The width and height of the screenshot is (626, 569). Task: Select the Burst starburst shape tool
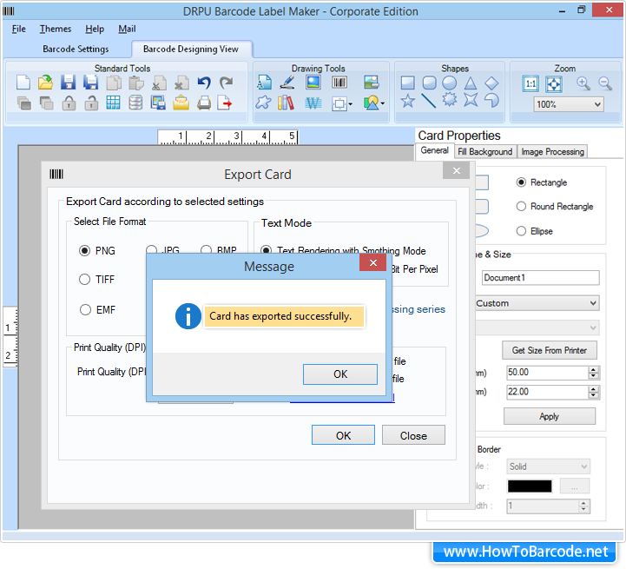coord(450,100)
